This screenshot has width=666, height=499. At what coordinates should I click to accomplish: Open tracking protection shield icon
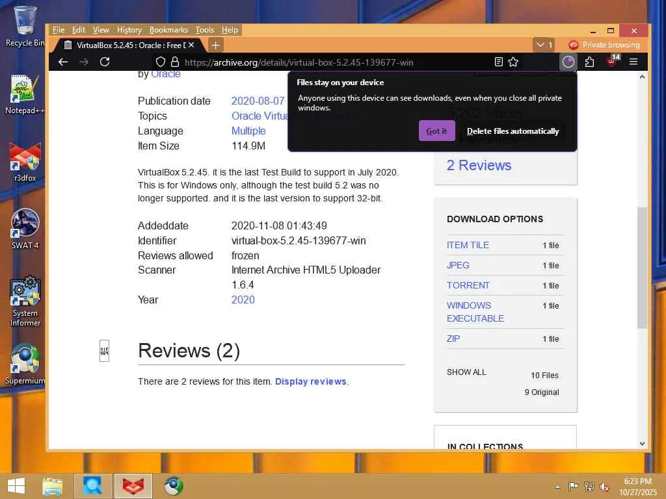tap(161, 62)
